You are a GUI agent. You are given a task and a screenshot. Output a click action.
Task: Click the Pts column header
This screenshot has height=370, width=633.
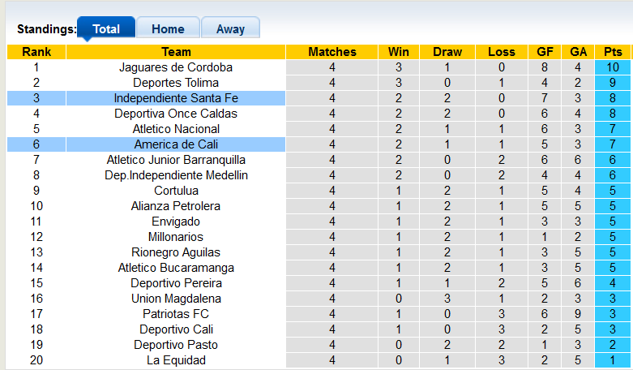(x=613, y=52)
